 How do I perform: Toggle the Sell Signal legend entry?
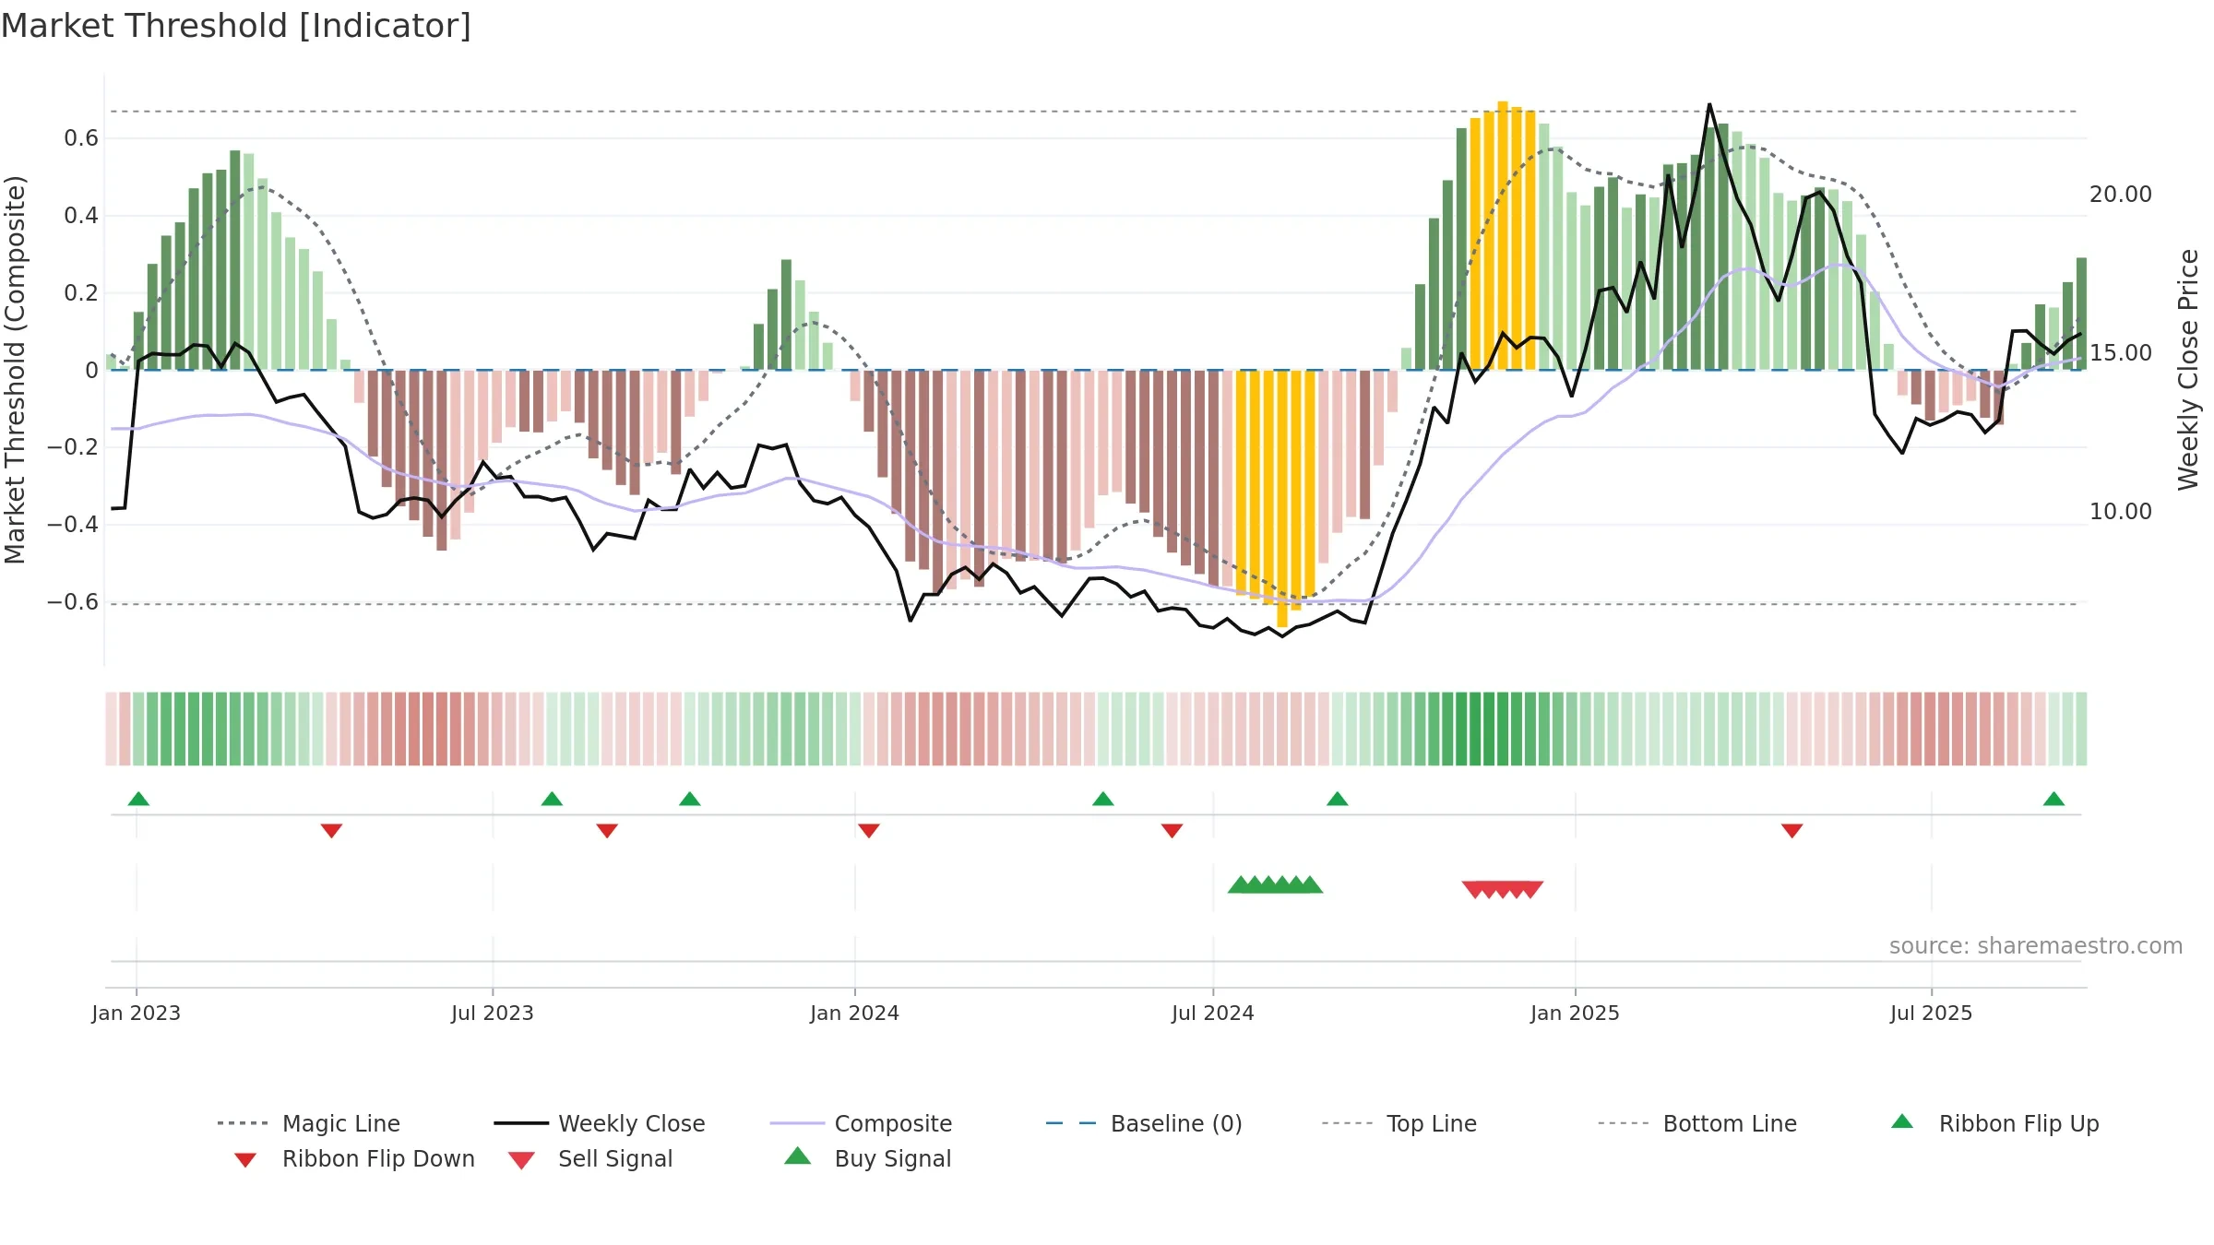[x=590, y=1158]
